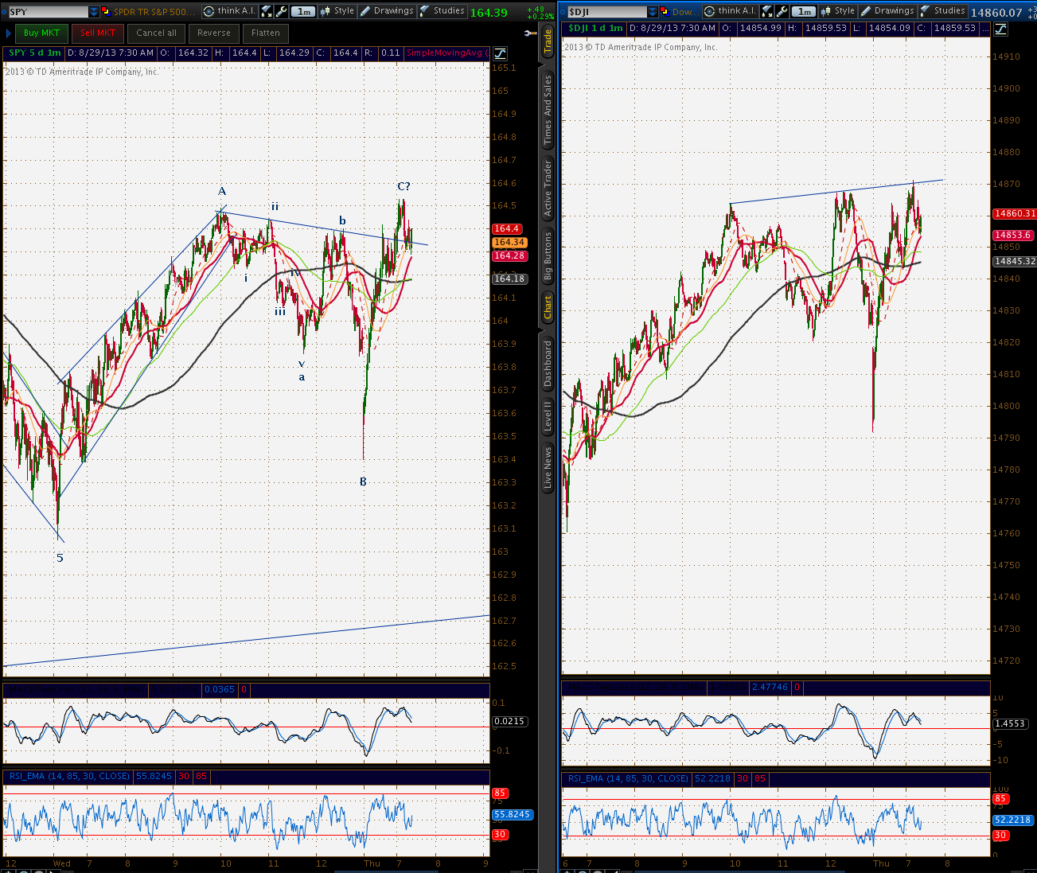Click the 5 wave label at SPY low
The image size is (1037, 873).
[x=60, y=558]
